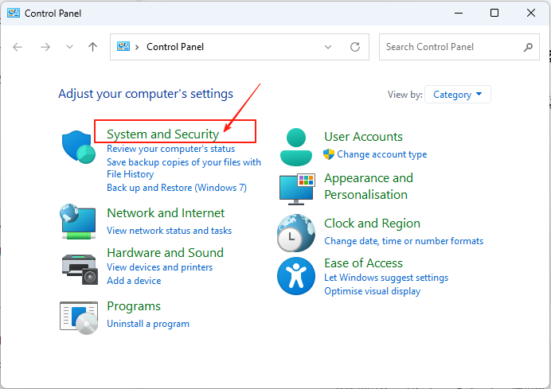Click Let Windows suggest settings

tap(386, 278)
